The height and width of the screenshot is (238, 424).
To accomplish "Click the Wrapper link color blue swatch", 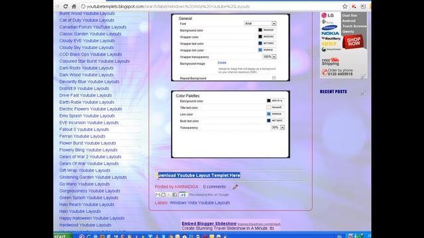I will click(260, 50).
